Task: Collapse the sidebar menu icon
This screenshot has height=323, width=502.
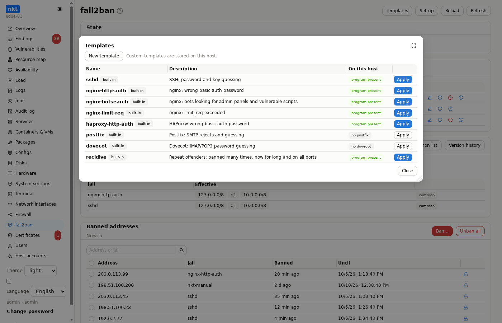Action: pos(60,9)
